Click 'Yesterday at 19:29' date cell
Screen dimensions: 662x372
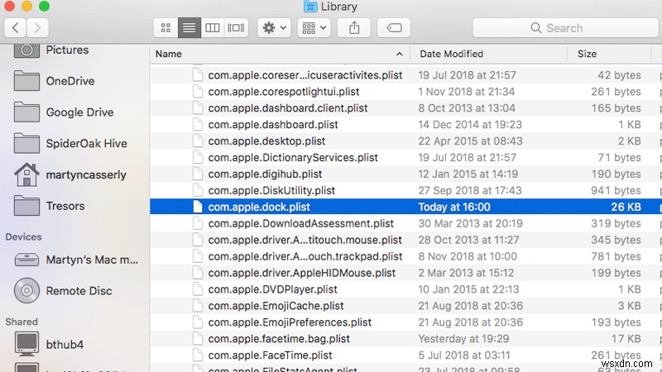click(463, 338)
